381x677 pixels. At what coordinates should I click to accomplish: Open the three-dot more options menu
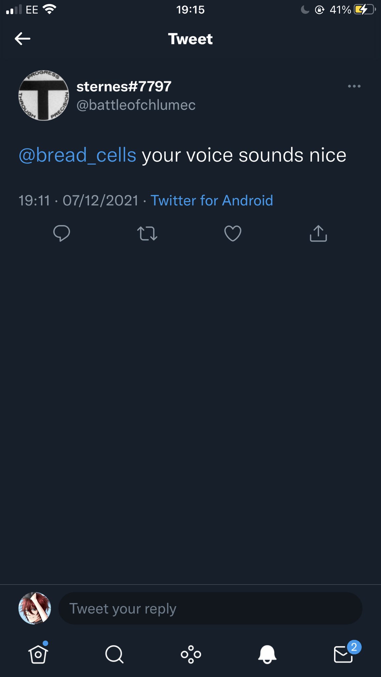point(354,86)
